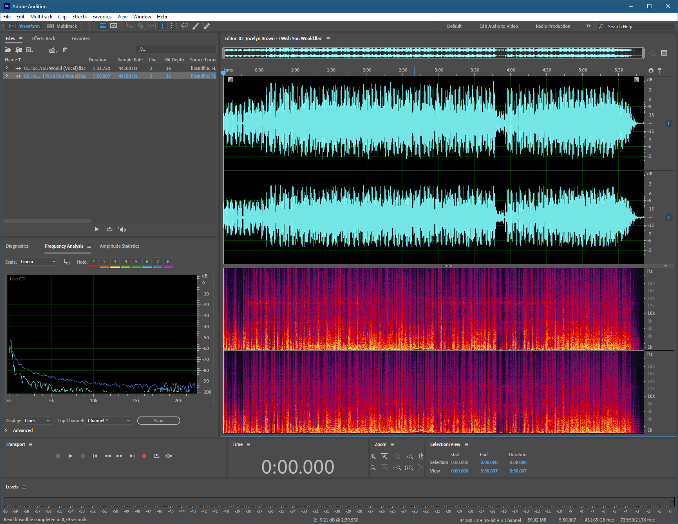Toggle Hold button 4 (green)

[x=125, y=262]
